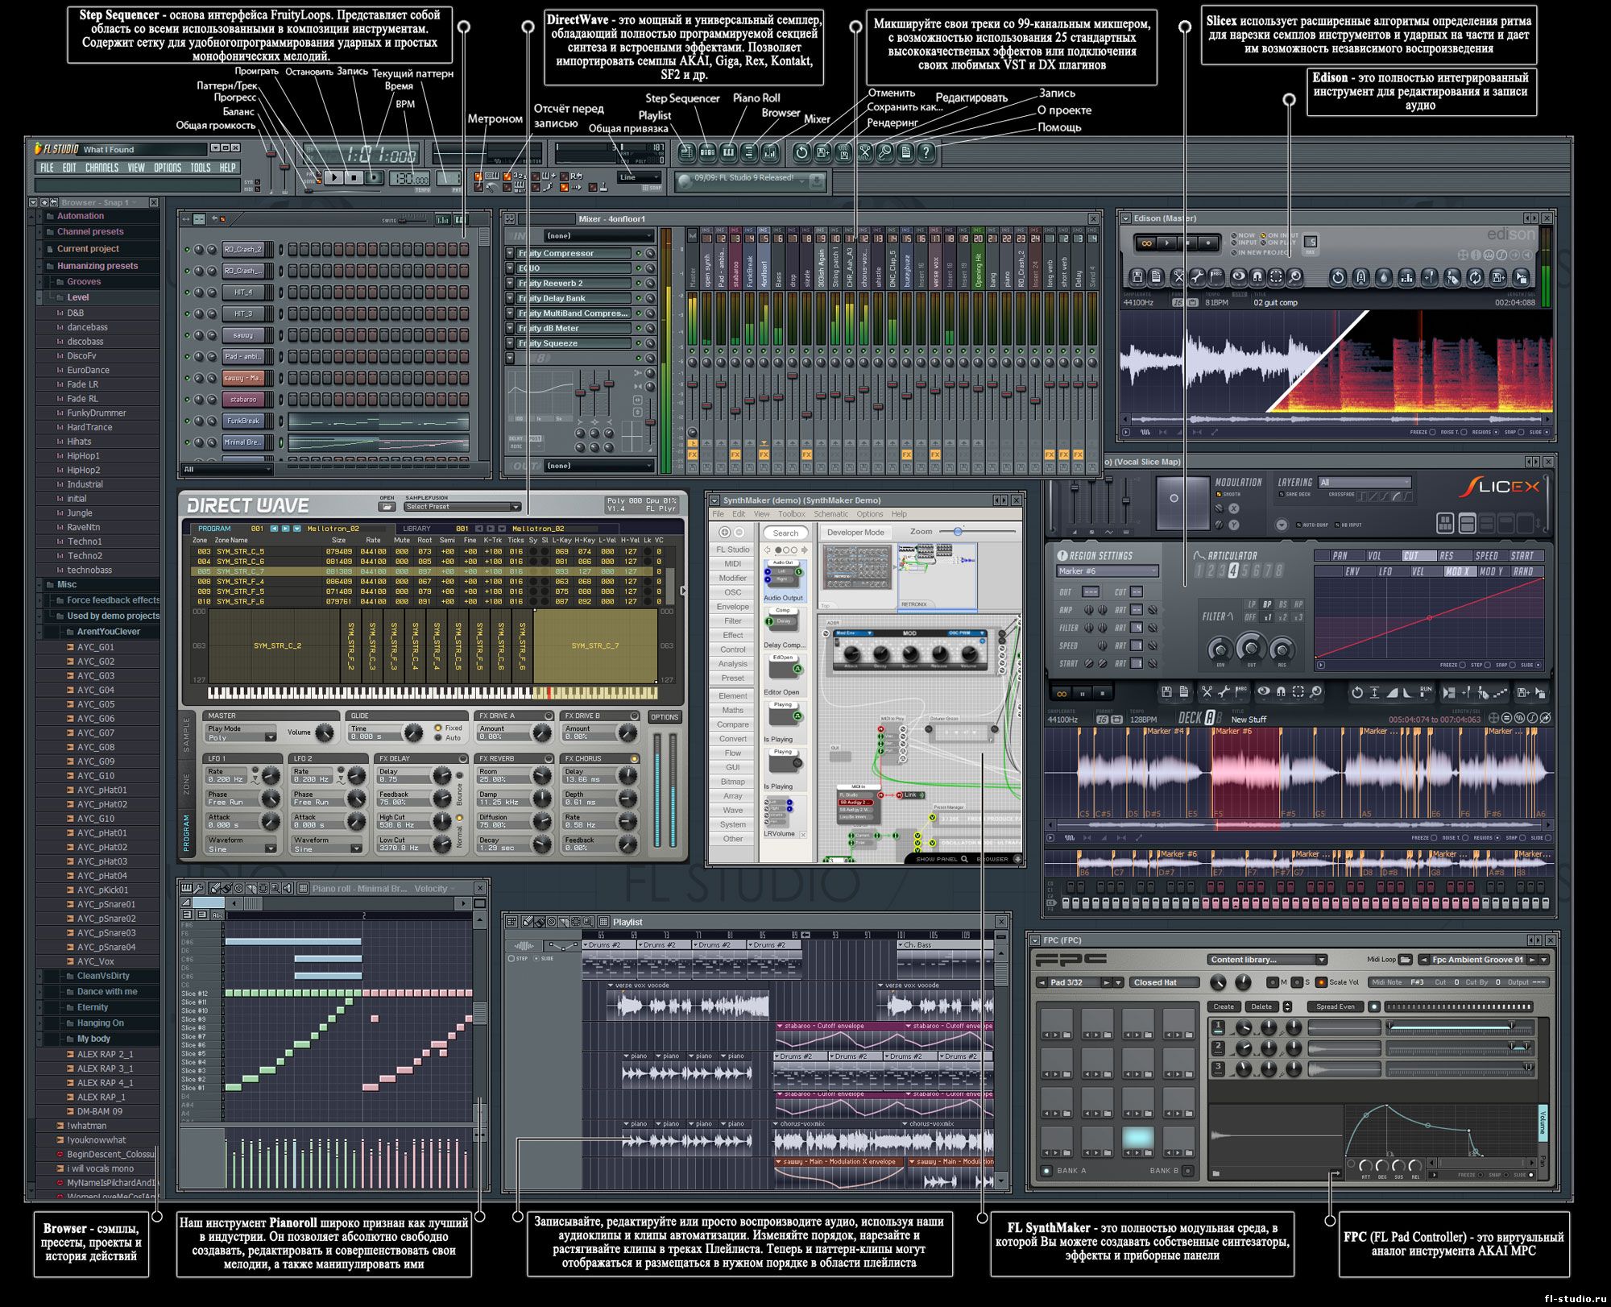The image size is (1611, 1307).
Task: Adjust the SynthMaker Zoom slider
Action: pos(958,532)
